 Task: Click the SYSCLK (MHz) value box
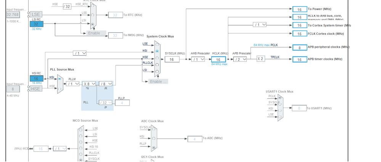[x=172, y=59]
